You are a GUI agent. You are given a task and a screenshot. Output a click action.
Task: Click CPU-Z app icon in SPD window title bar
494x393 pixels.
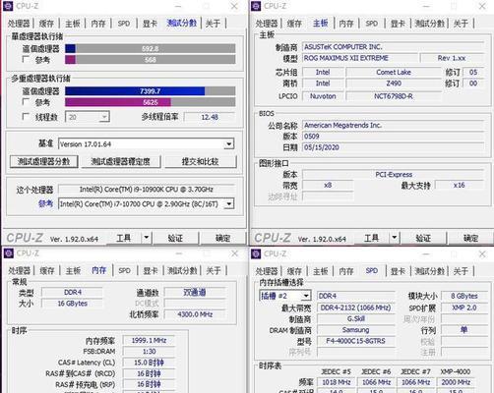[x=256, y=253]
